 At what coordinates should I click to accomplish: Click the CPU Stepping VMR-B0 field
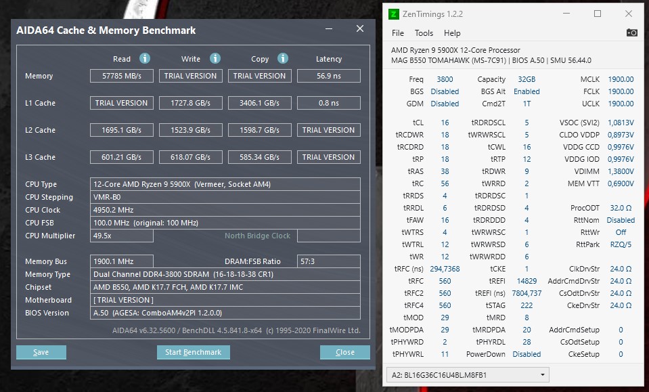point(225,197)
